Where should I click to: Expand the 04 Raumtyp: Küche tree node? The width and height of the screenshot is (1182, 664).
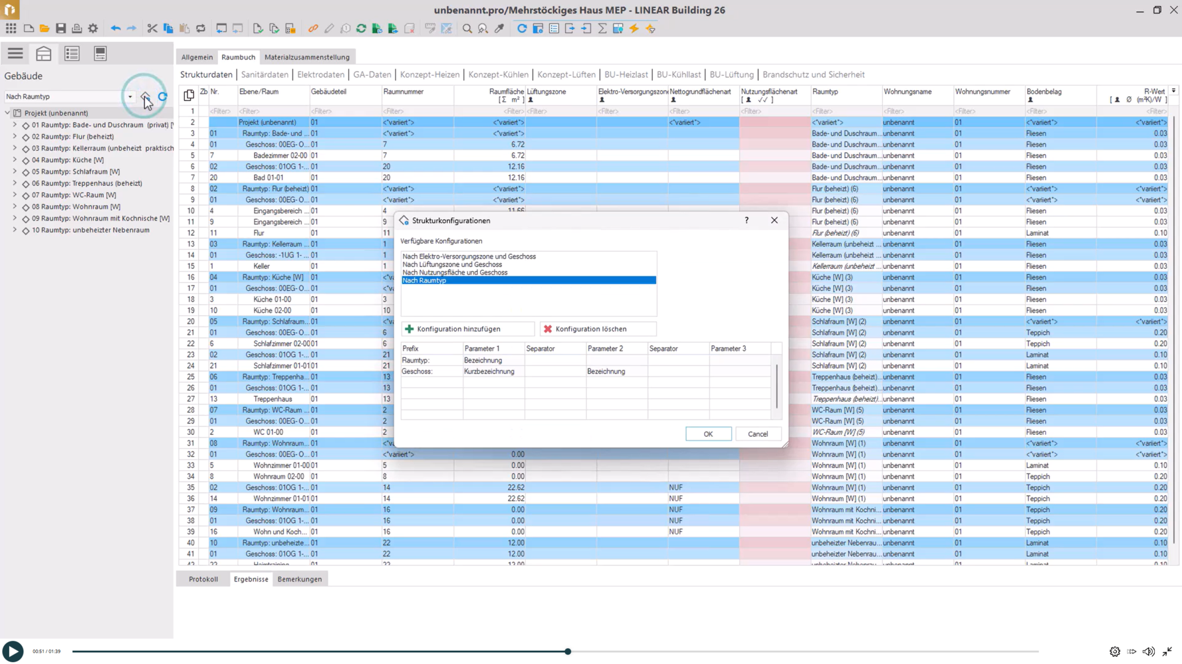pyautogui.click(x=15, y=159)
